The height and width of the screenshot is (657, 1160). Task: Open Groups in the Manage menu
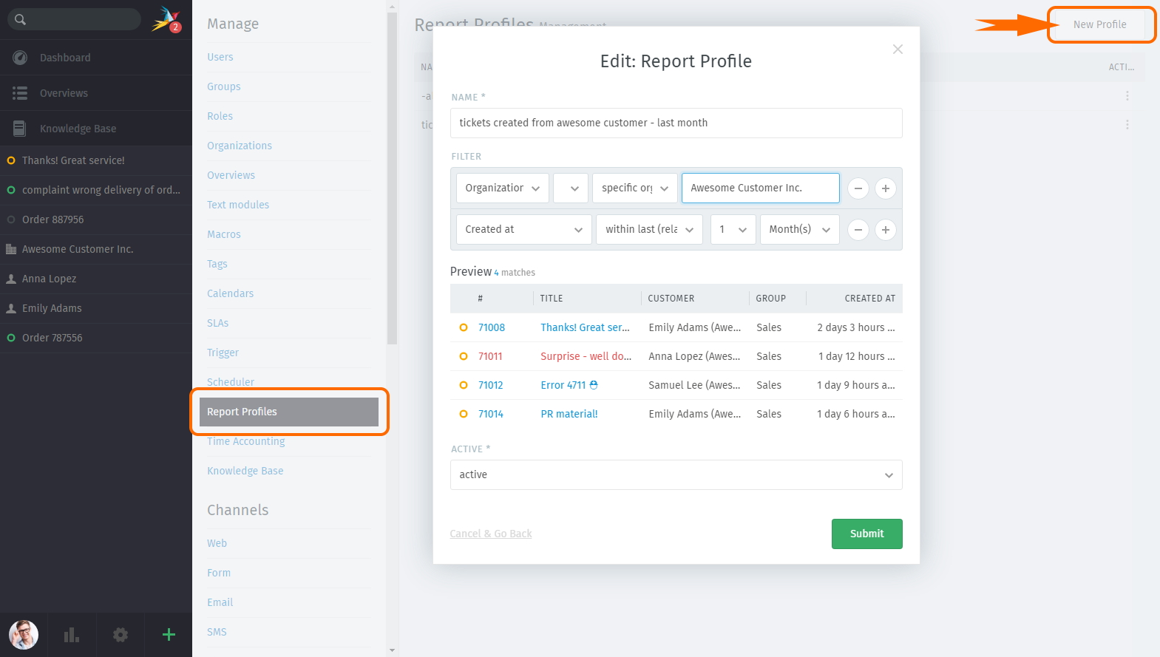pos(224,86)
